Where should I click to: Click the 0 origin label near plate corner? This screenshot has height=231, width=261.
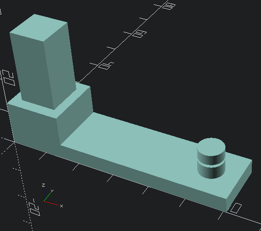(x=236, y=208)
